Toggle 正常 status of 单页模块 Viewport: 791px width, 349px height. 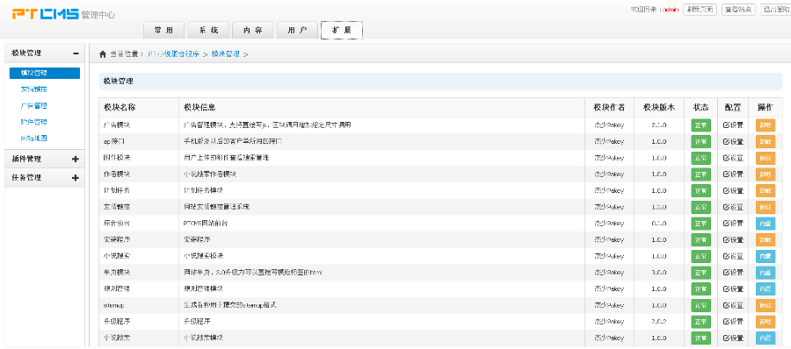(700, 273)
